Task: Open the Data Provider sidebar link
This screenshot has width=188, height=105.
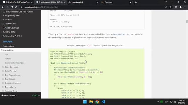Action: (x=11, y=71)
